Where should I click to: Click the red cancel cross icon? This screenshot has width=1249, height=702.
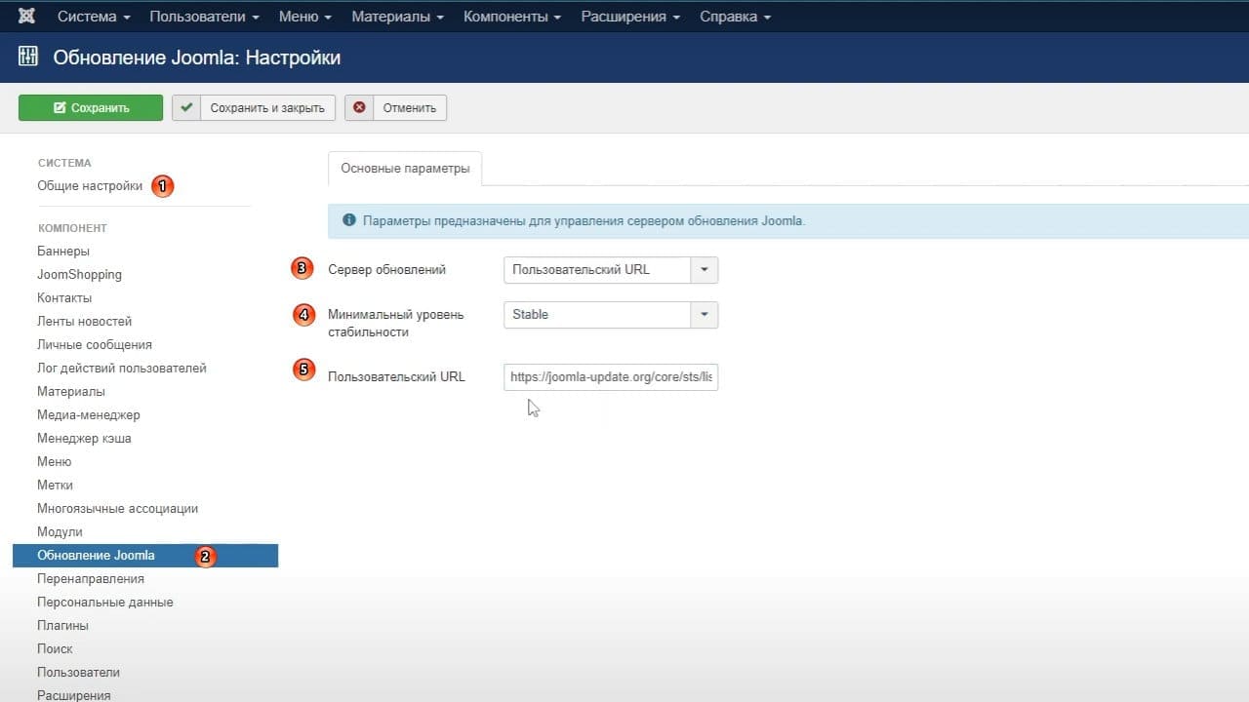(359, 107)
